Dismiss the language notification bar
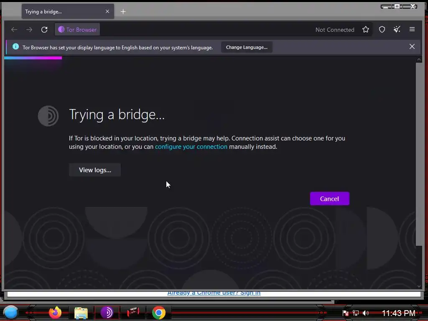This screenshot has height=321, width=428. [412, 46]
